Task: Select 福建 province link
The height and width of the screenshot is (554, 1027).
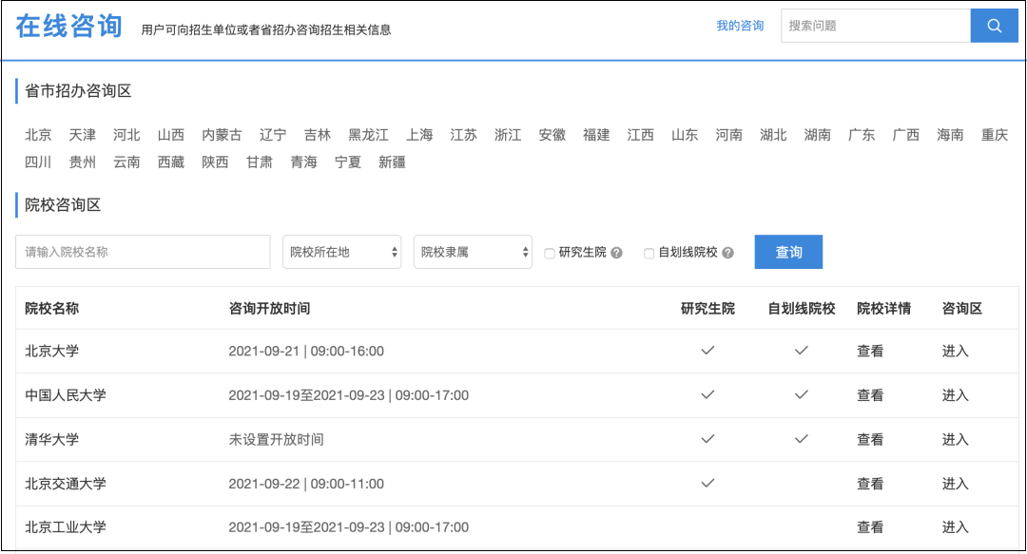Action: 596,135
